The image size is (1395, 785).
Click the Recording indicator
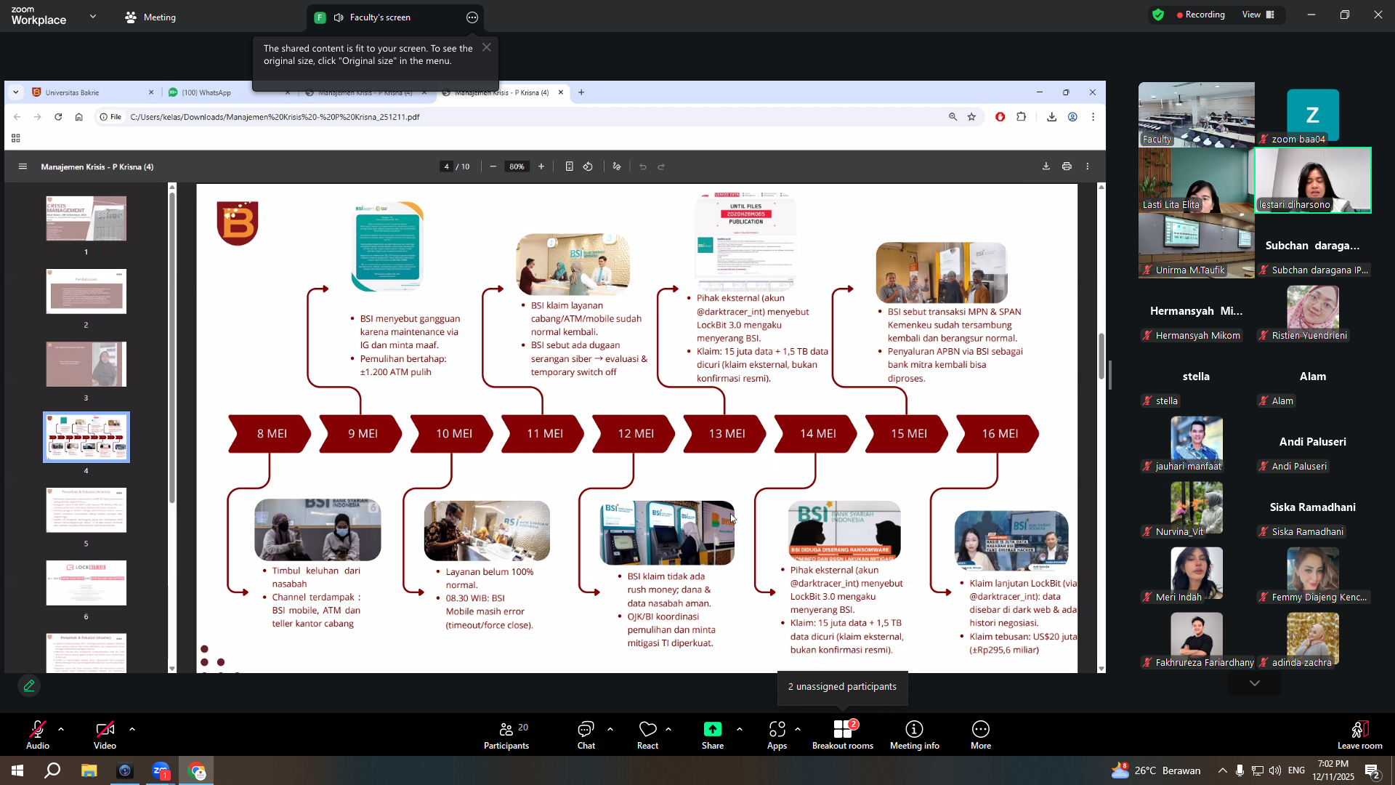click(x=1200, y=15)
